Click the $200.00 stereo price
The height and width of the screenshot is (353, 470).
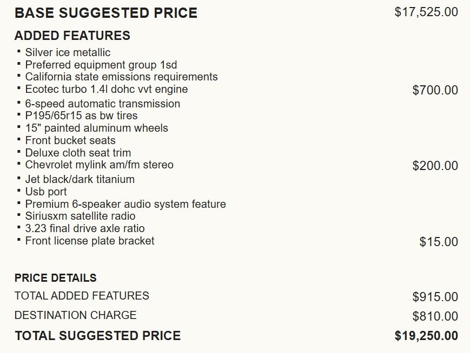[x=435, y=166]
